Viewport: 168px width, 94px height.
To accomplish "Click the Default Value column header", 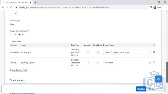I will point(109,45).
